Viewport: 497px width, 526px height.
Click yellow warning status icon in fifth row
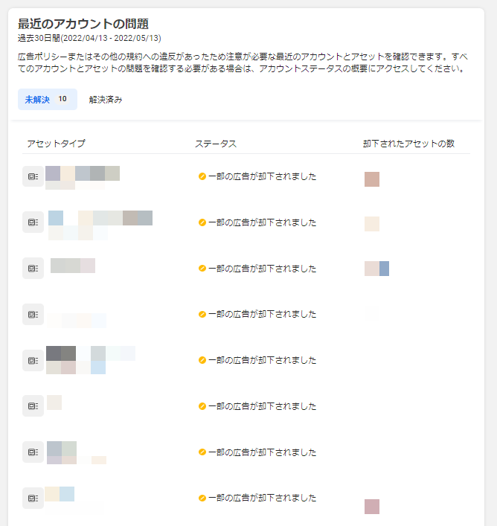(202, 360)
